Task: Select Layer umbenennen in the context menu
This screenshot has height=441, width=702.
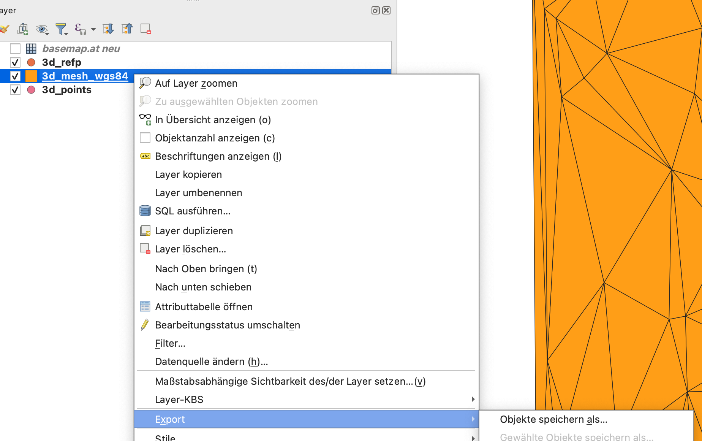Action: [307, 193]
